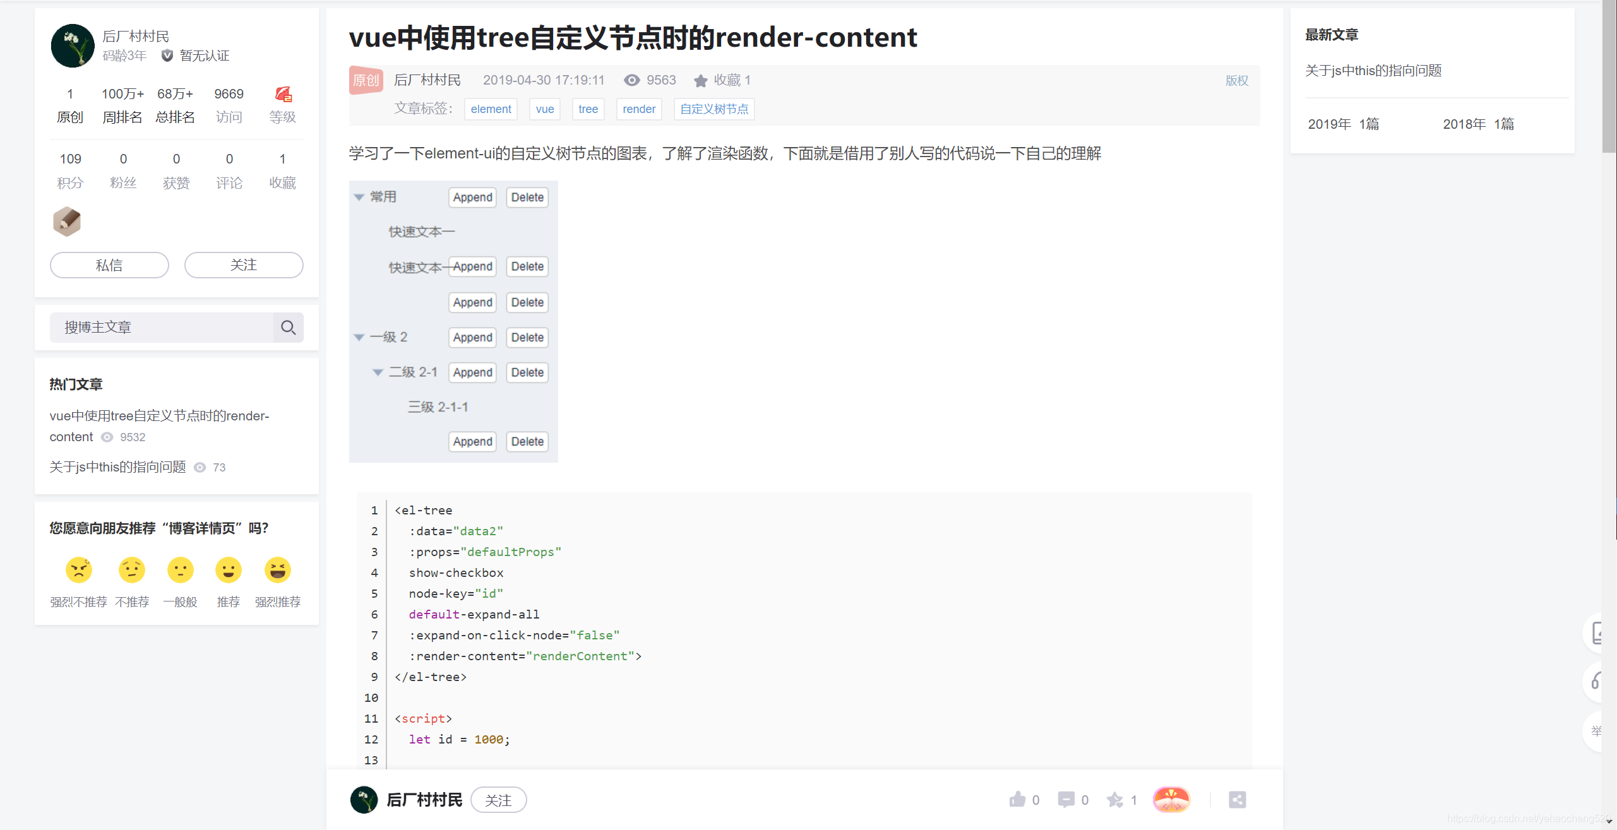Select the 强烈不推荐 angry face rating
Screen dimensions: 1617x830
[78, 570]
